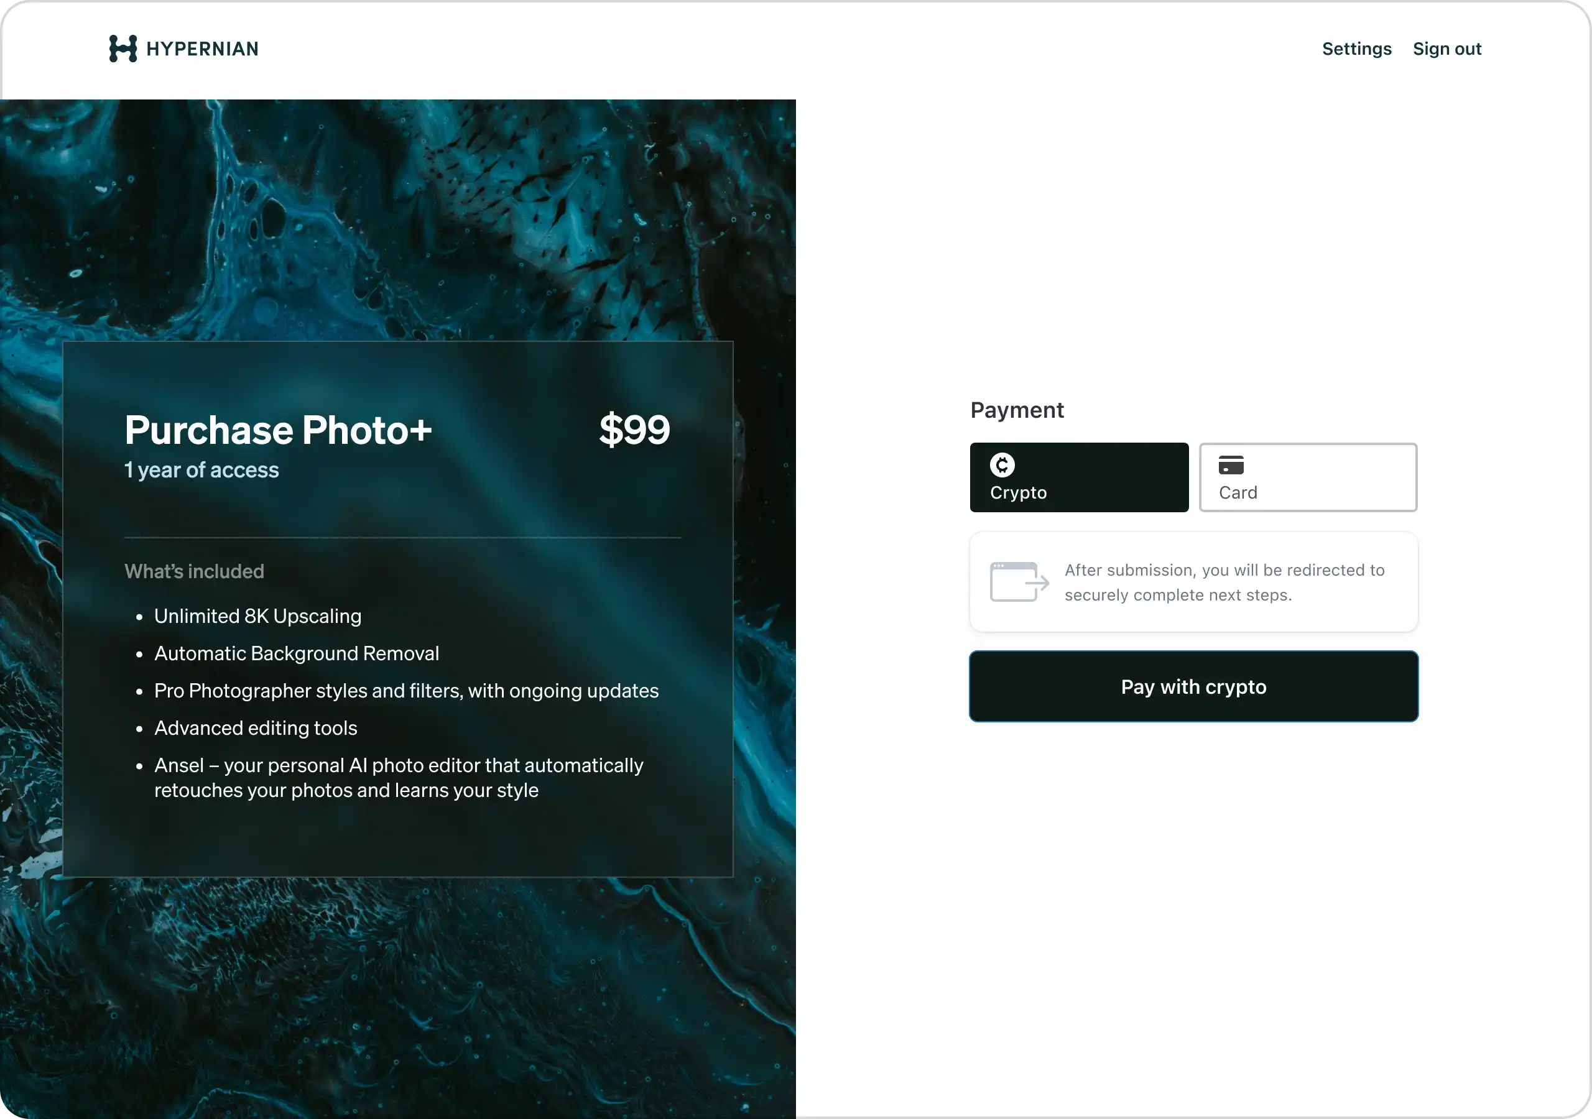The width and height of the screenshot is (1592, 1119).
Task: Click the crypto coin icon
Action: tap(1002, 465)
